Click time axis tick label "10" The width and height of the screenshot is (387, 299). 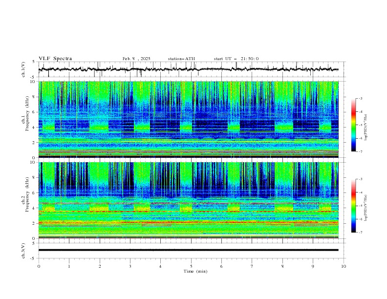tap(344, 266)
